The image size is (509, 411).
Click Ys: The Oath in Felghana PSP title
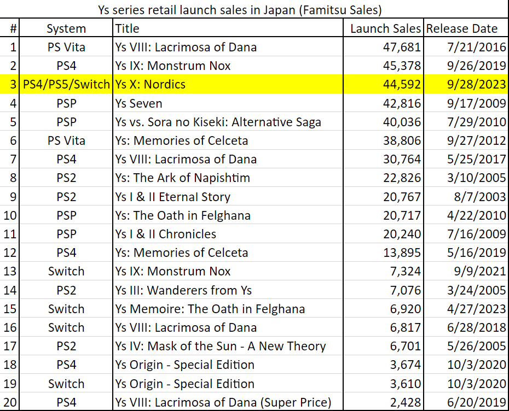coord(183,215)
